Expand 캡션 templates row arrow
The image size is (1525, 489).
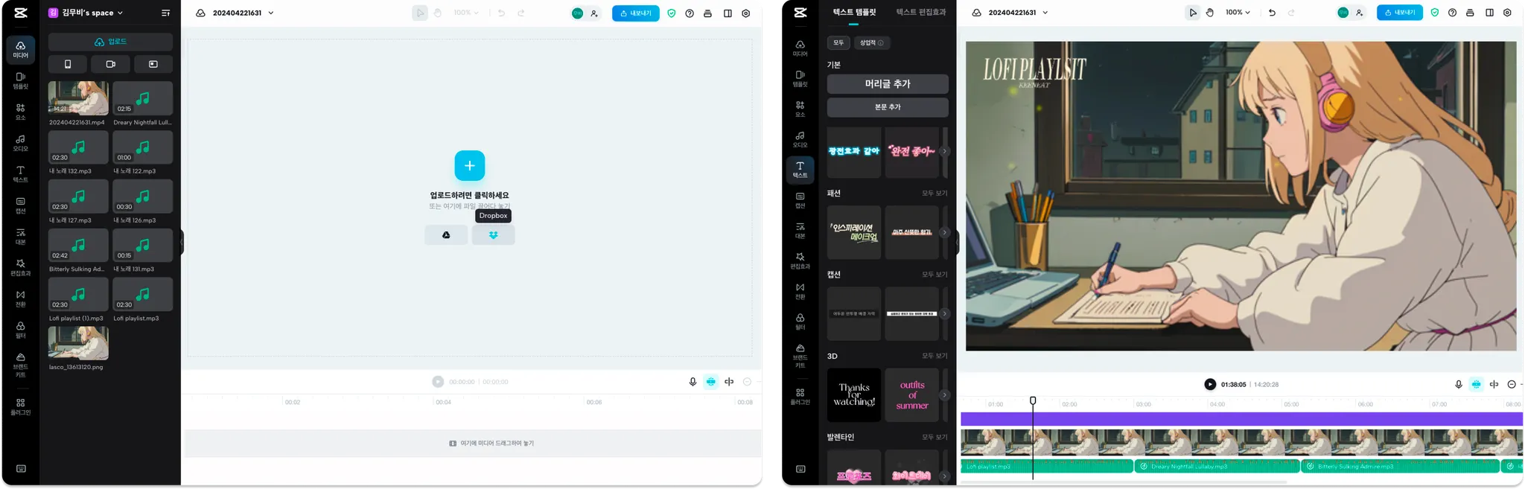(944, 313)
